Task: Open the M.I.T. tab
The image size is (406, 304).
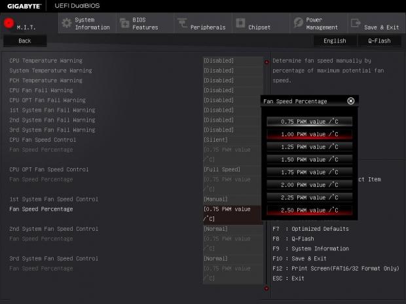Action: [x=29, y=24]
